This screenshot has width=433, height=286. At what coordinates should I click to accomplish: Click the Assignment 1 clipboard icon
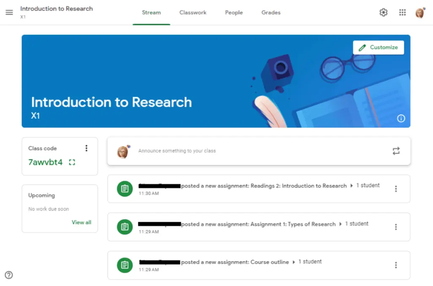click(x=125, y=227)
